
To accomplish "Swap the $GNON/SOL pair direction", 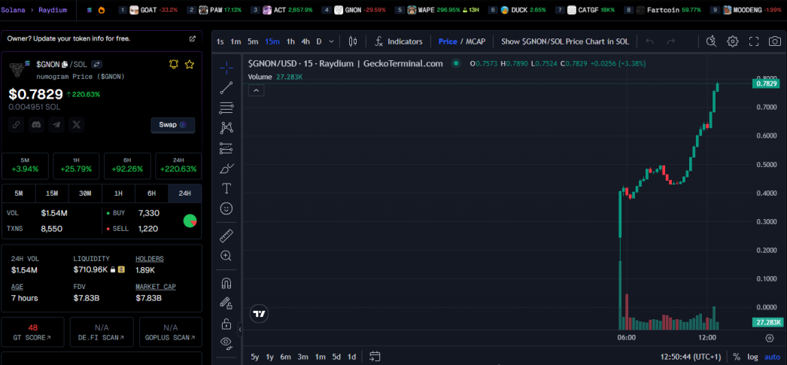I will click(96, 64).
